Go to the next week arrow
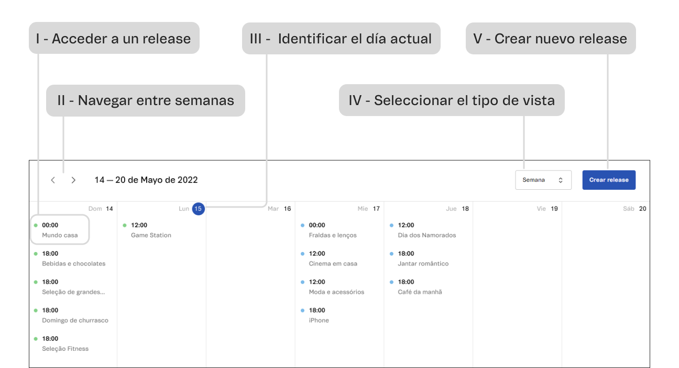Image resolution: width=679 pixels, height=368 pixels. pyautogui.click(x=73, y=180)
